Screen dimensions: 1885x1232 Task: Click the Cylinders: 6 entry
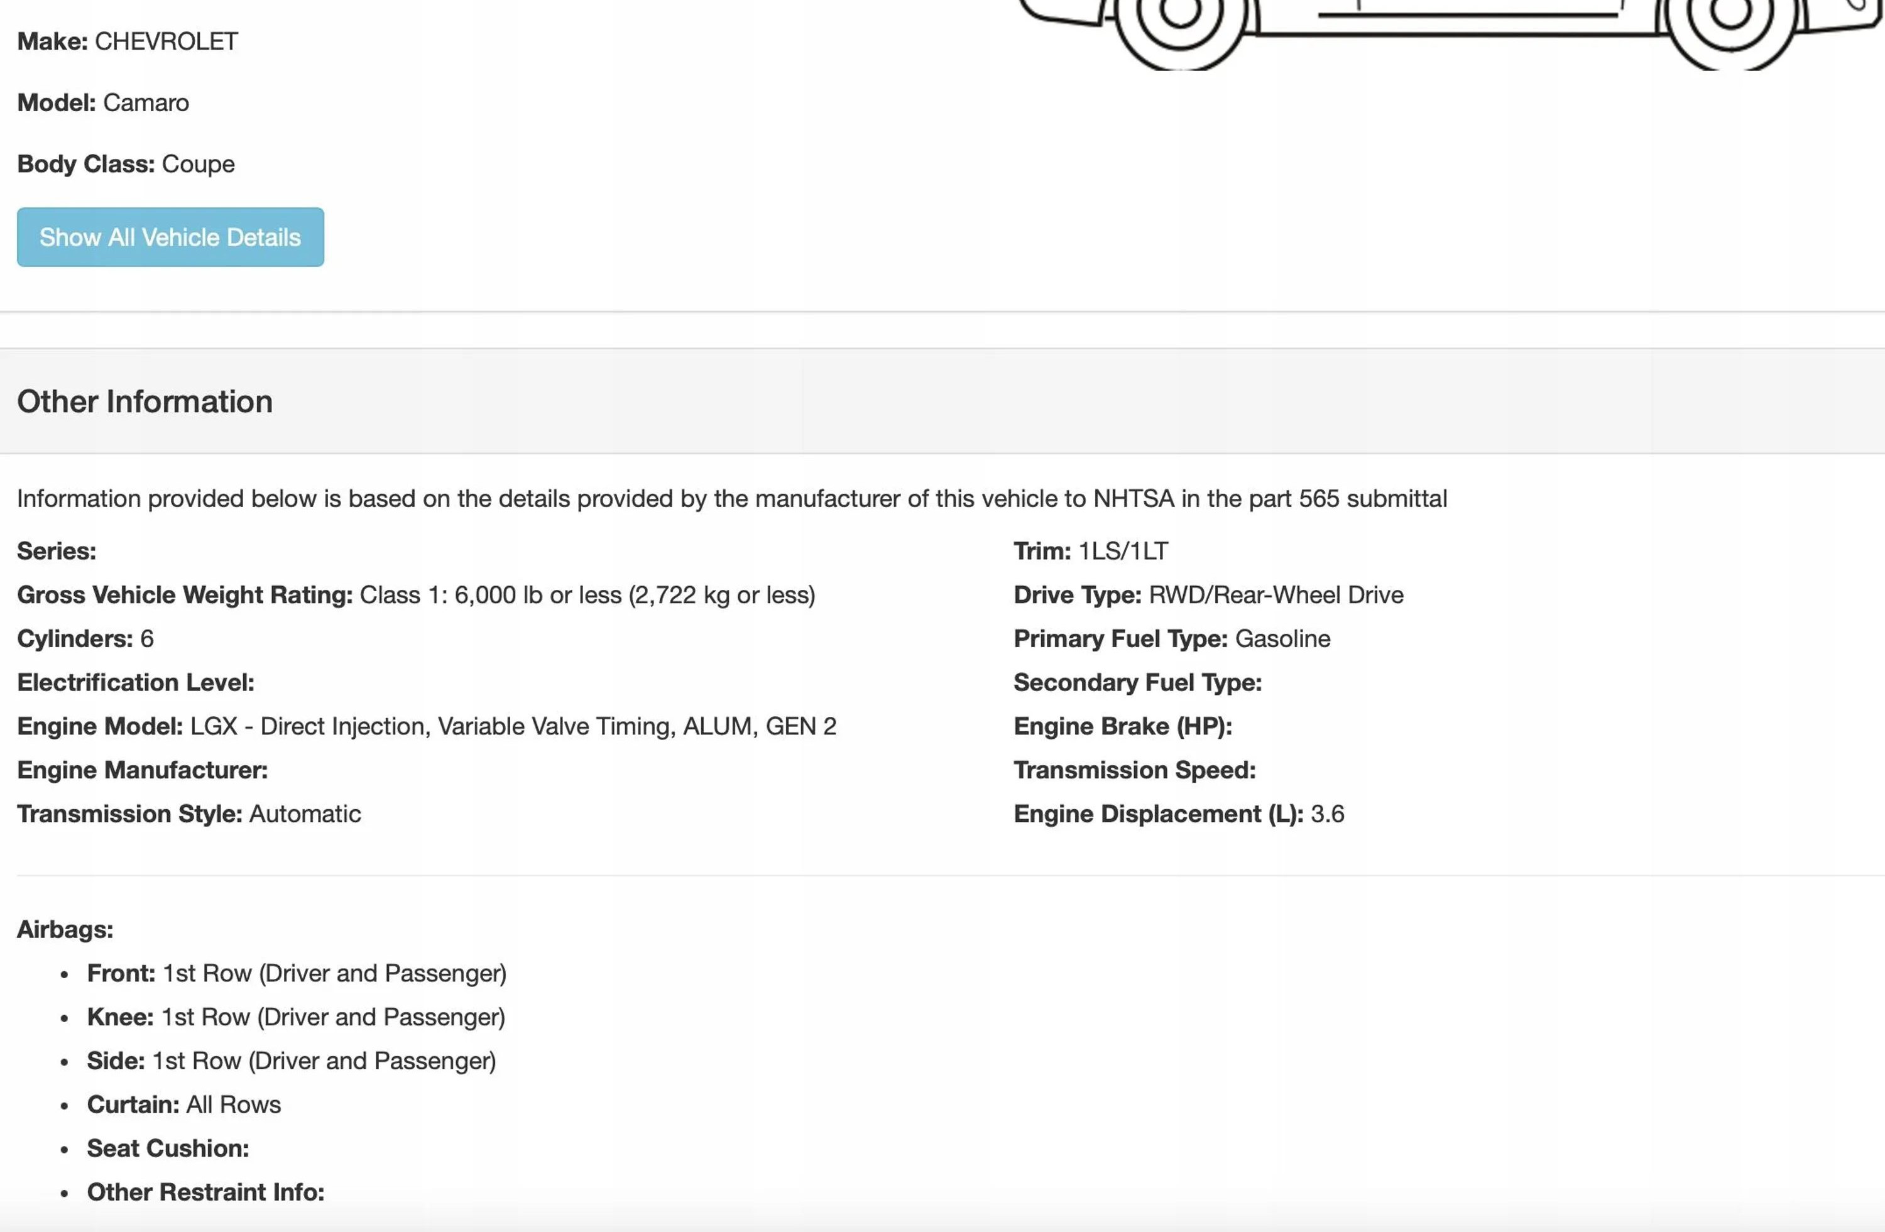85,639
